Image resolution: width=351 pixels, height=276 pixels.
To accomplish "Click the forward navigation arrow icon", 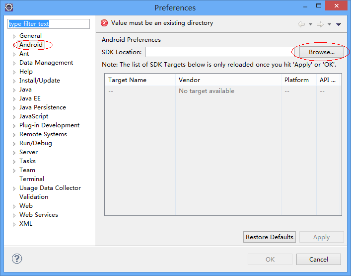I will click(x=320, y=24).
